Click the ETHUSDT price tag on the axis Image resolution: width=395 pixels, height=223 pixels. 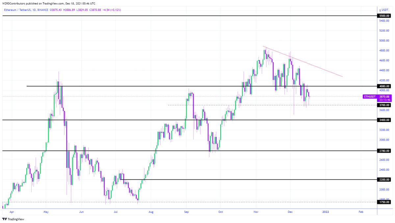coord(369,97)
